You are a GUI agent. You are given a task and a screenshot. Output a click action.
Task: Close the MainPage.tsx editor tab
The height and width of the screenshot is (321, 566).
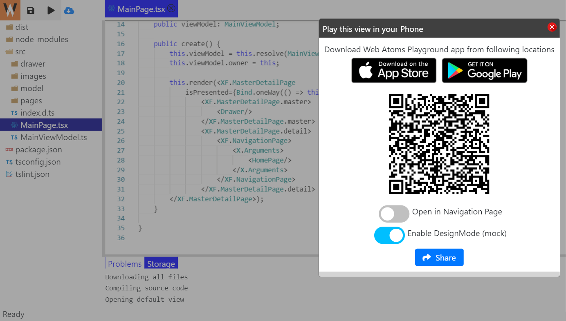pyautogui.click(x=171, y=8)
